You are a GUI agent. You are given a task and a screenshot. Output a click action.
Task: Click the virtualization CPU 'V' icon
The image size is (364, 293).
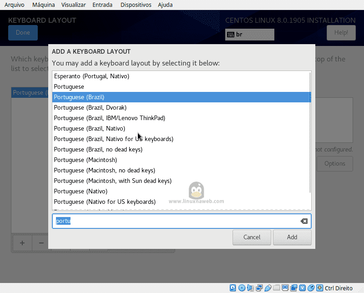point(302,288)
